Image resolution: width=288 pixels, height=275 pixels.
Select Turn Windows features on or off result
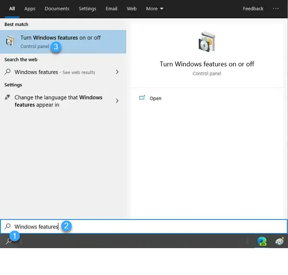pyautogui.click(x=63, y=42)
